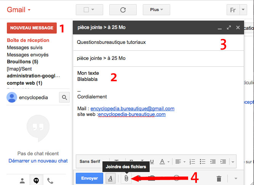Search contacts with the magnifier icon
254x185 pixels.
tap(64, 98)
